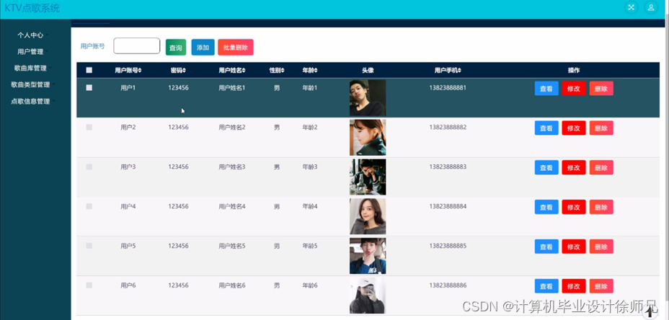Edit 用户4 with 修改 button
This screenshot has height=320, width=669.
574,207
